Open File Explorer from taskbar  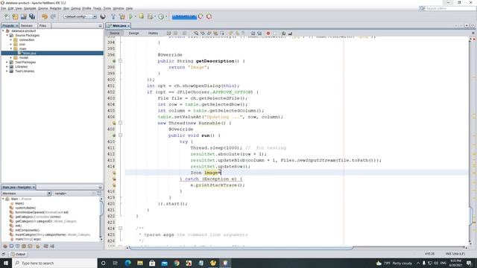coord(140,263)
